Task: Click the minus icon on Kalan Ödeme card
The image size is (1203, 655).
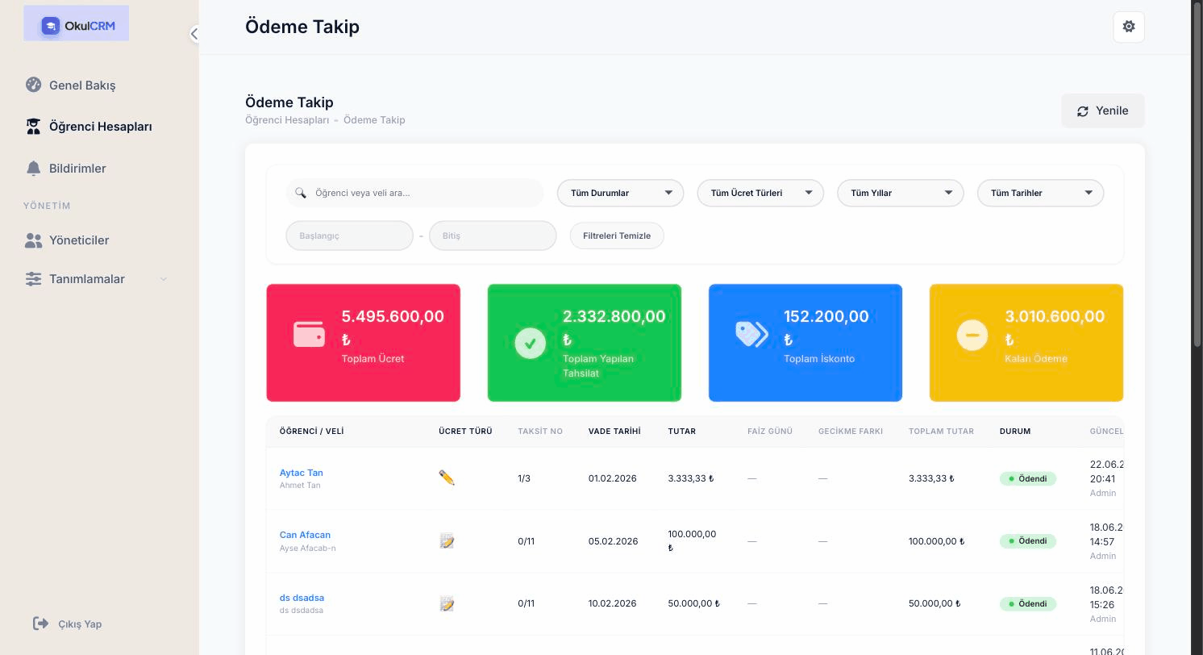Action: click(x=972, y=334)
